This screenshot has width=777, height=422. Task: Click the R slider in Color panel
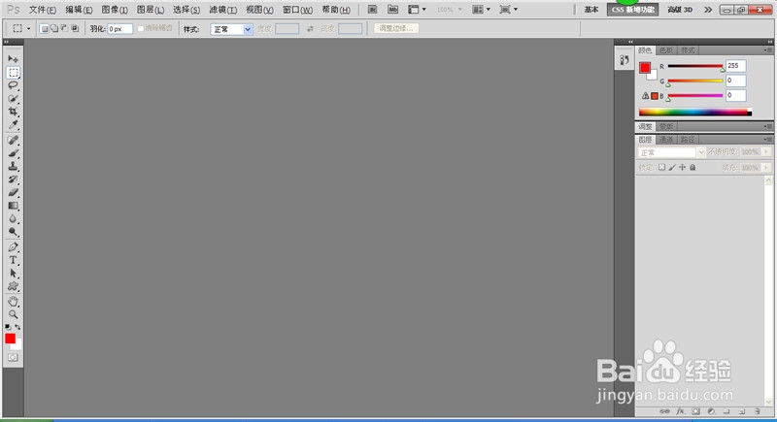click(695, 66)
